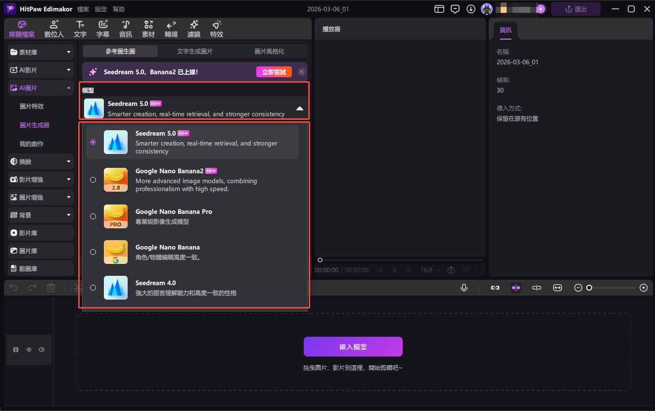Screen dimensions: 655x411
Task: Open the 檔案 file menu
Action: pos(83,9)
